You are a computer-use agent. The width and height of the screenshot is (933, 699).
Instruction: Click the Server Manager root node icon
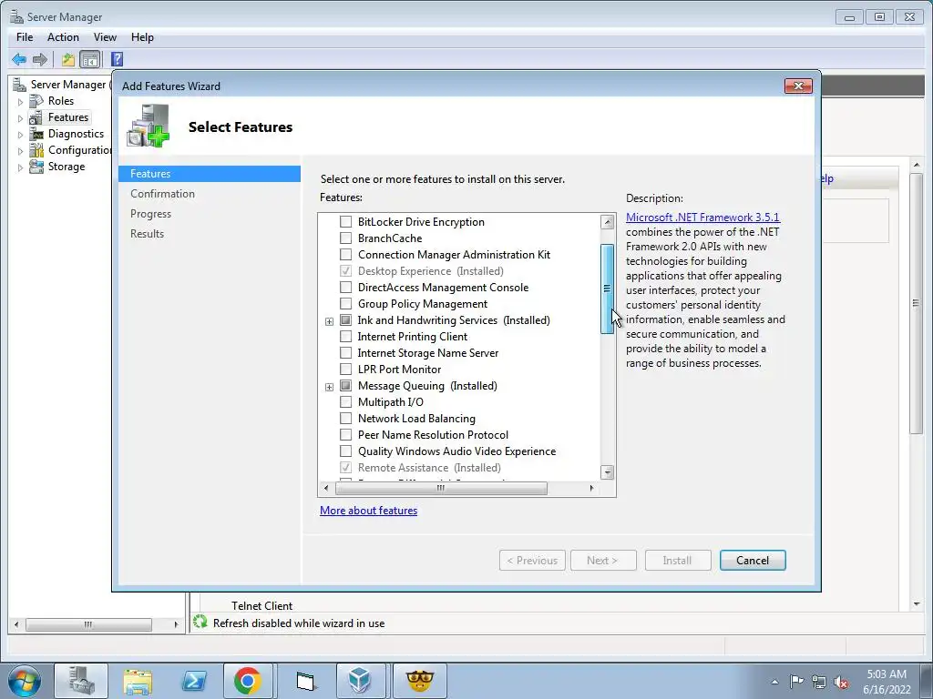(20, 85)
